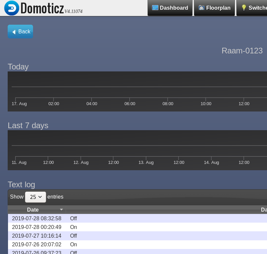Click the Switches lightbulb icon
This screenshot has width=267, height=254.
pyautogui.click(x=244, y=8)
